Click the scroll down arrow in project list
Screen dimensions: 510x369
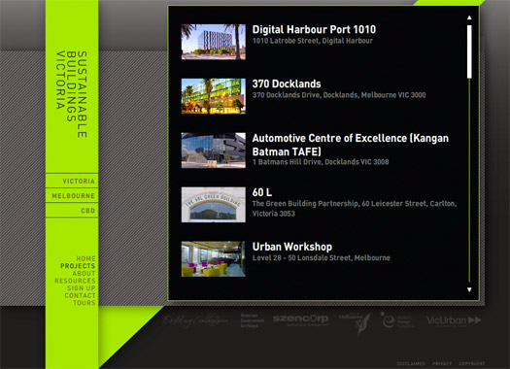469,289
